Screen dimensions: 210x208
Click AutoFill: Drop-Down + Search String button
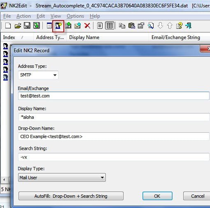click(x=71, y=196)
